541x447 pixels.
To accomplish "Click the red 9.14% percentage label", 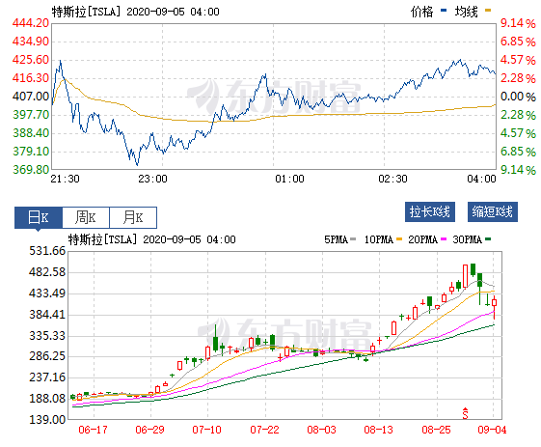I will [x=518, y=23].
